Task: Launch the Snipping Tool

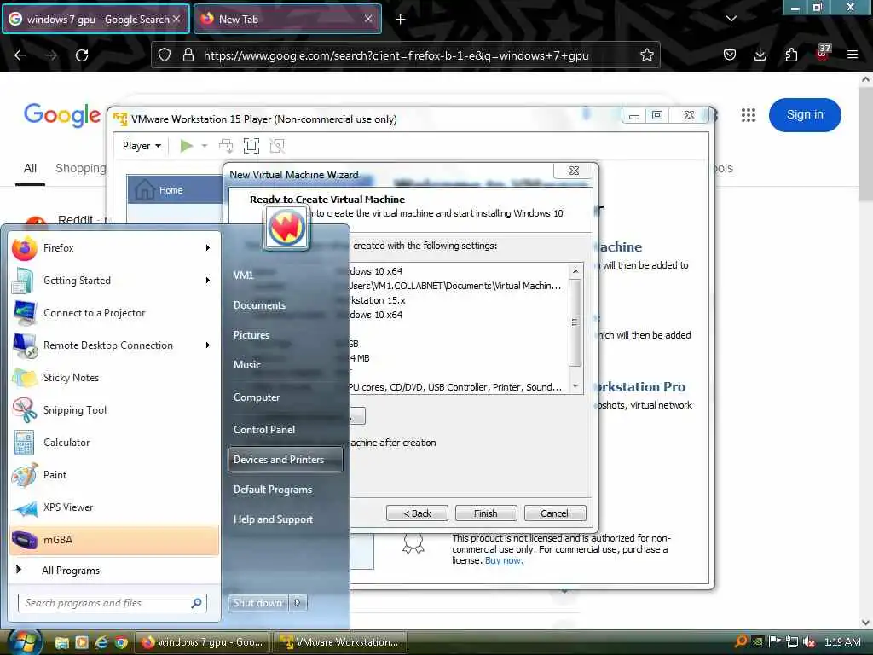Action: coord(114,410)
